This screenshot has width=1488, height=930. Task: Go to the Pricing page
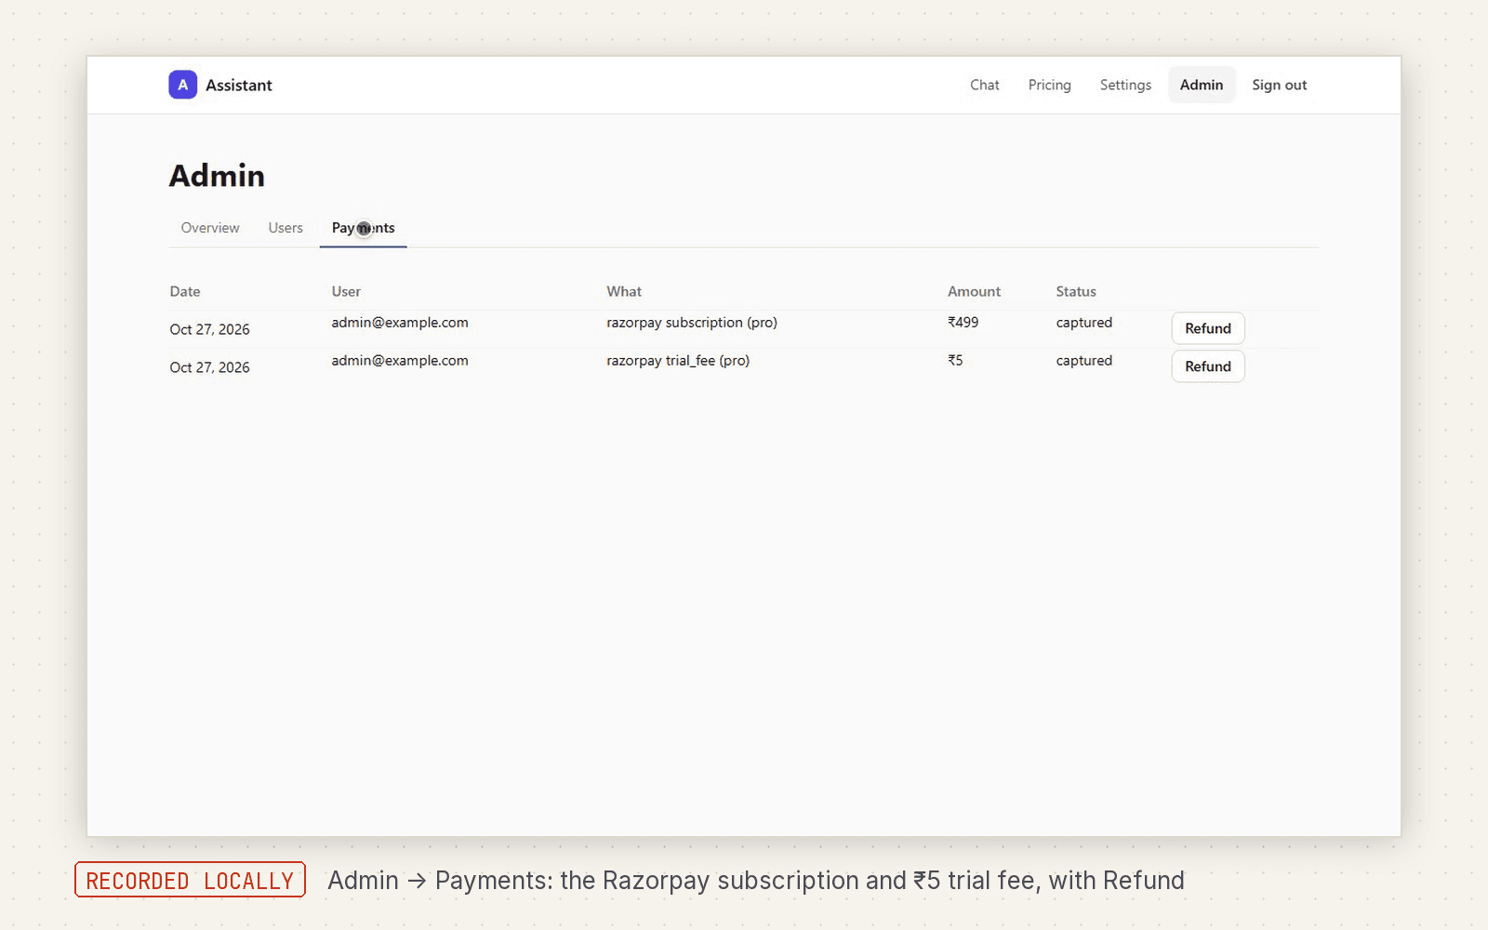(1049, 85)
